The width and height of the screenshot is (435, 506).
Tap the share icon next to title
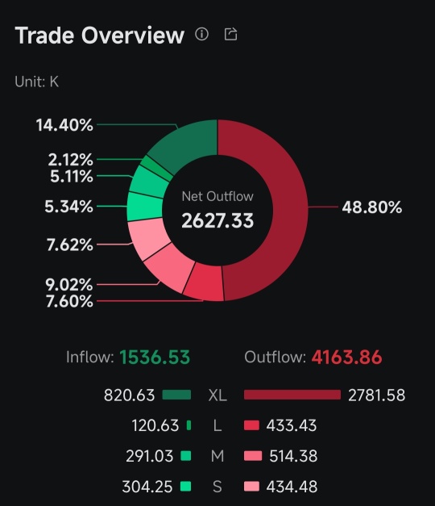click(230, 34)
